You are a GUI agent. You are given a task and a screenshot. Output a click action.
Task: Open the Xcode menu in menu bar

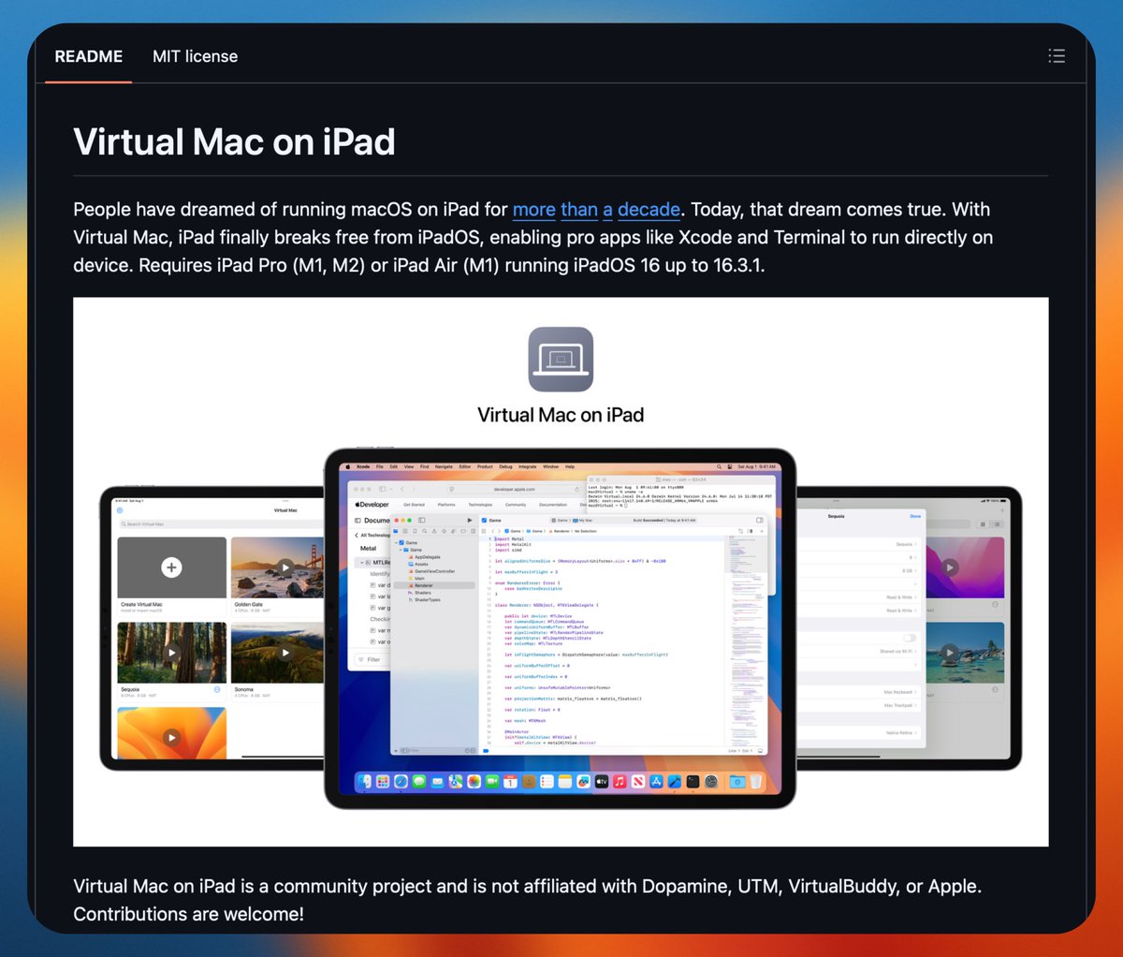[363, 466]
